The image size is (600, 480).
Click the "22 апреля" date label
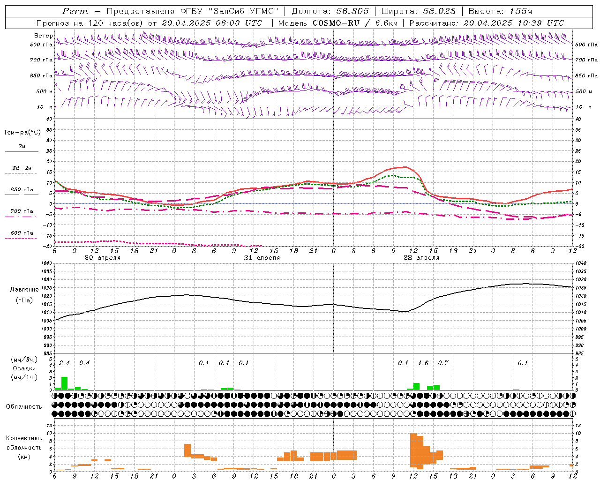pos(421,258)
